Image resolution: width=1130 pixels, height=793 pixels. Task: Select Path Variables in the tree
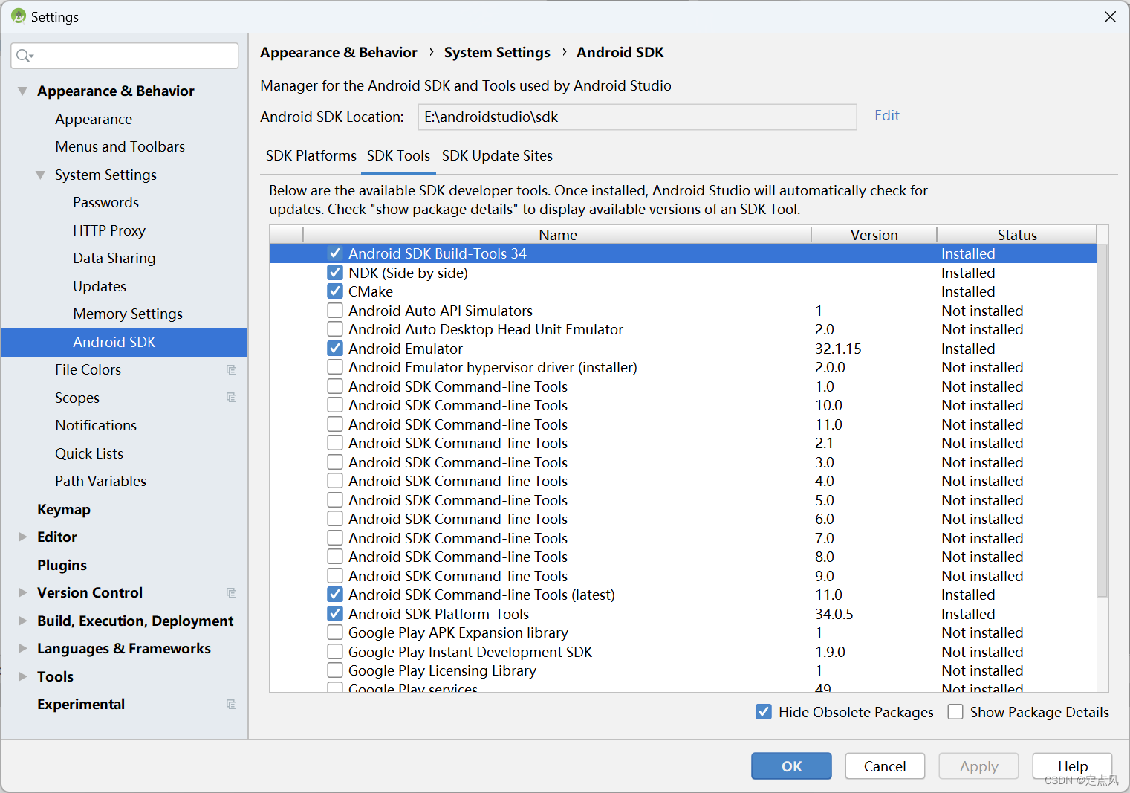(100, 481)
